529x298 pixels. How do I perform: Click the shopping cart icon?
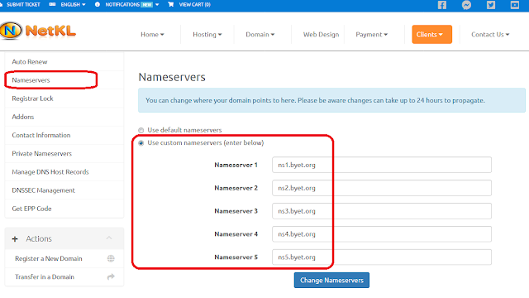171,4
